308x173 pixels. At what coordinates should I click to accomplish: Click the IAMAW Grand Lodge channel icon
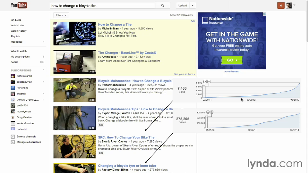(13, 100)
